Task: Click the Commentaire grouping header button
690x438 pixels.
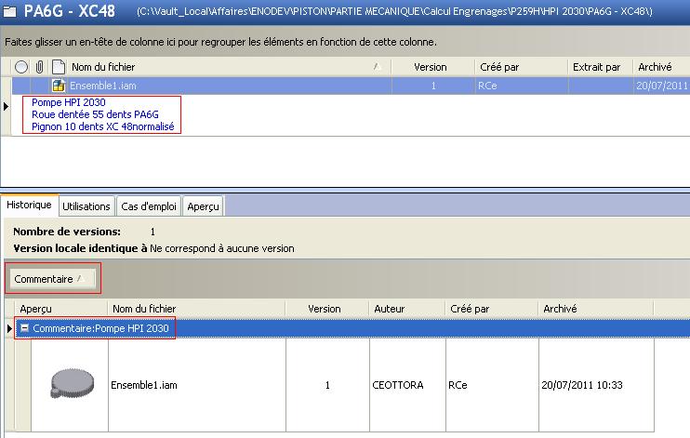Action: pos(52,279)
